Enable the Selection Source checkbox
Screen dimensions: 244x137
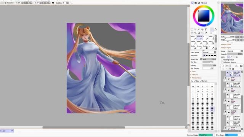222,62
